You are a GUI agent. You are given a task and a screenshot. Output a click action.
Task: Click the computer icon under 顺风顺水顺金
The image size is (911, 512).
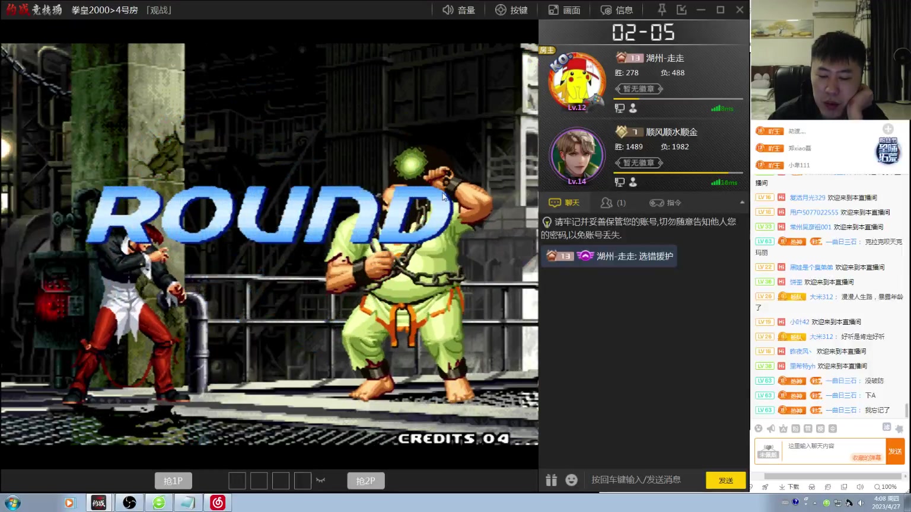pos(620,183)
